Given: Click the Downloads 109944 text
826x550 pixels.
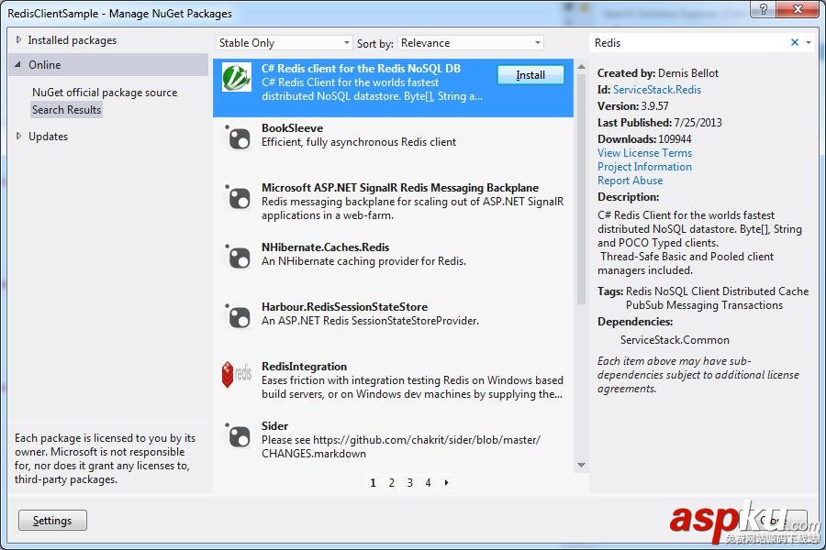Looking at the screenshot, I should point(644,139).
